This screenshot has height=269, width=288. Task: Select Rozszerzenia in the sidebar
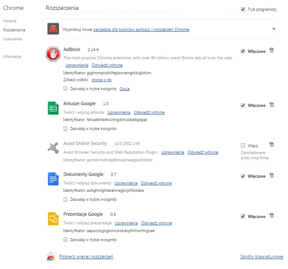[x=14, y=30]
